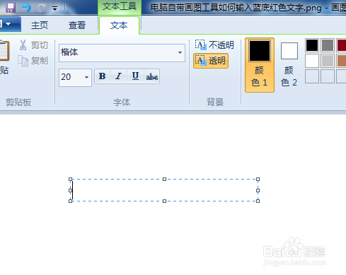Click the Save floppy disk icon
Viewport: 346px width, 275px height.
(x=11, y=8)
